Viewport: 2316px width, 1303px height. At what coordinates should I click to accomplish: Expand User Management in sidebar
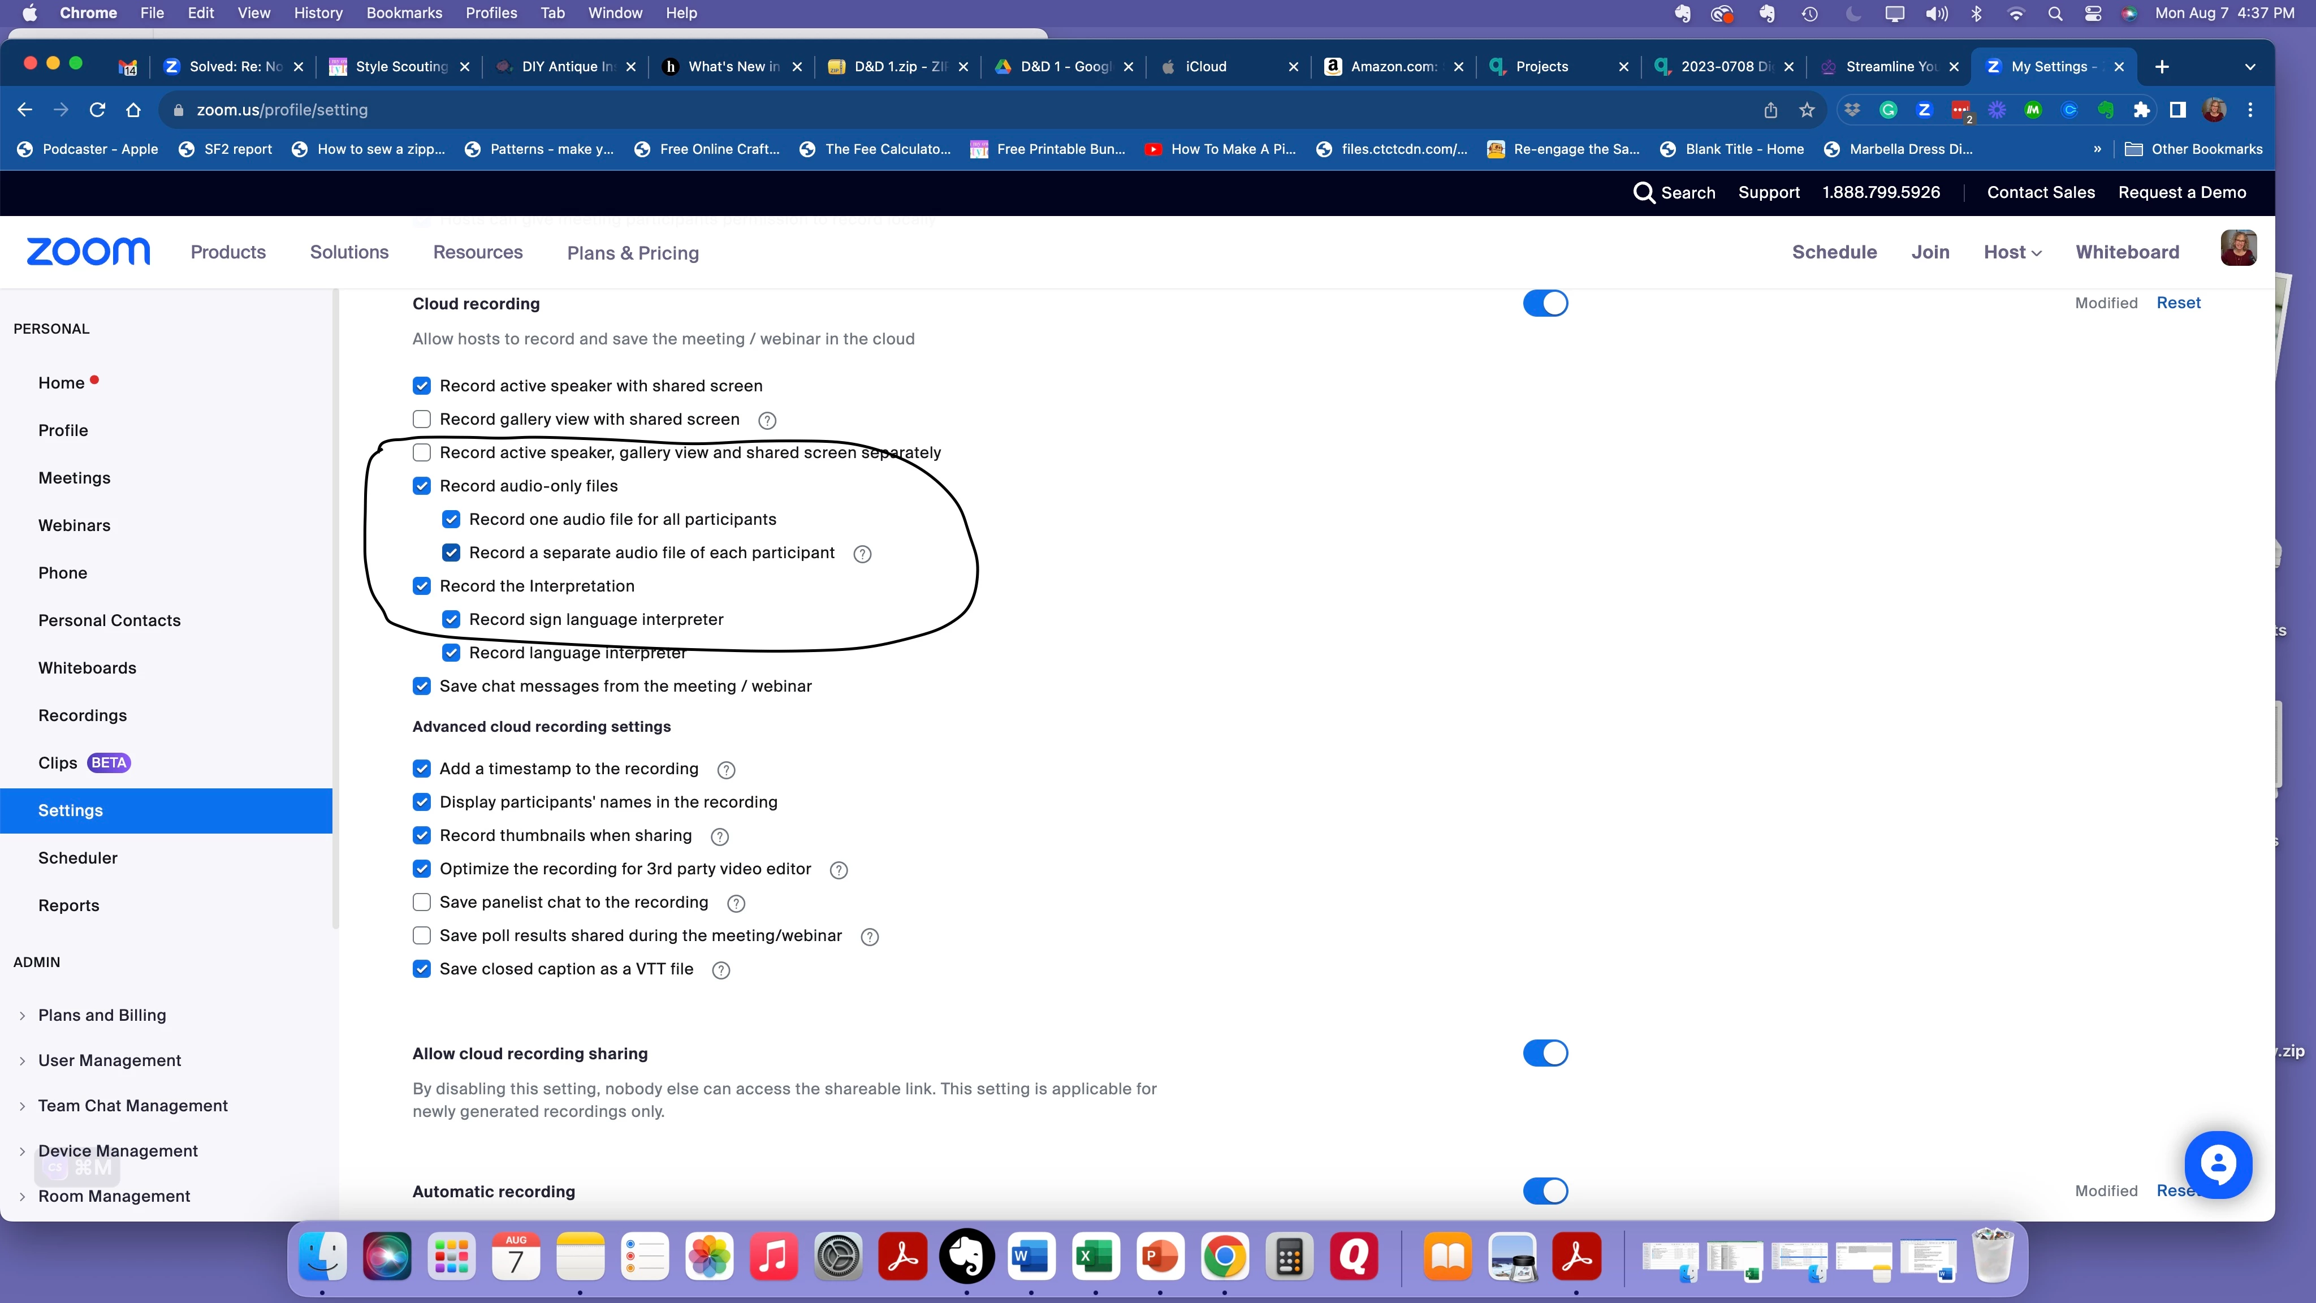pyautogui.click(x=110, y=1060)
